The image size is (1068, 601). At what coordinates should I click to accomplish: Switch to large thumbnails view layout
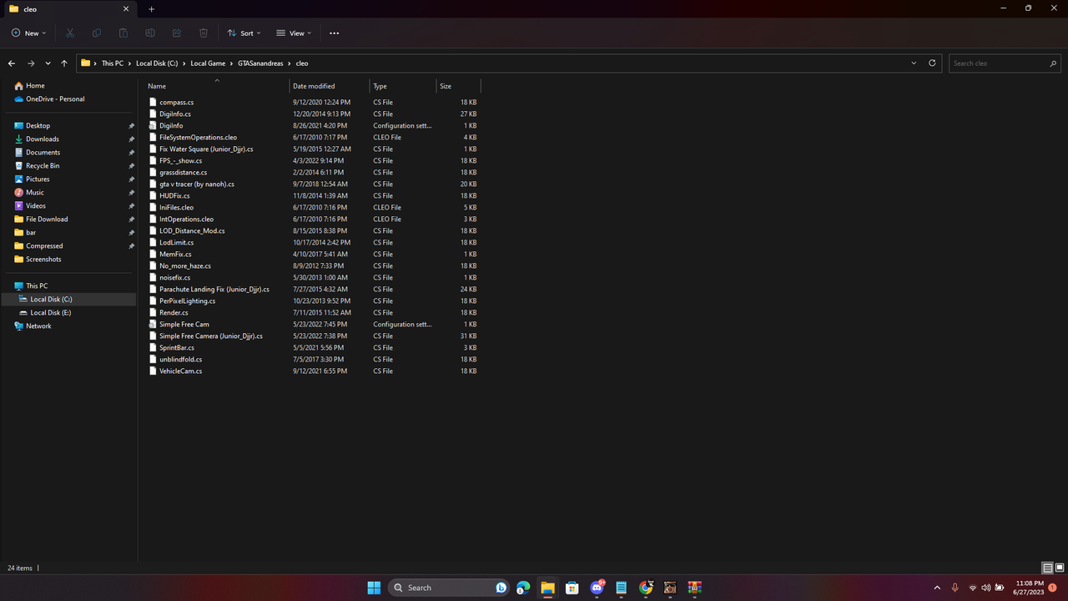tap(1060, 568)
